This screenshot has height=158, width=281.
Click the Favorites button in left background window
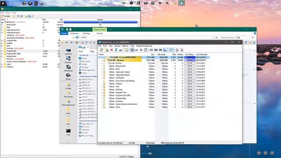click(x=6, y=16)
